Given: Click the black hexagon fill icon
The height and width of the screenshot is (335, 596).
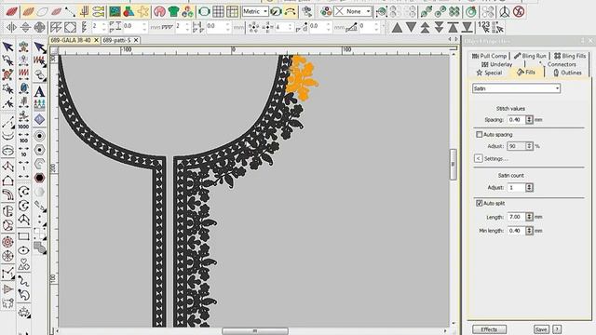Looking at the screenshot, I should click(x=39, y=178).
